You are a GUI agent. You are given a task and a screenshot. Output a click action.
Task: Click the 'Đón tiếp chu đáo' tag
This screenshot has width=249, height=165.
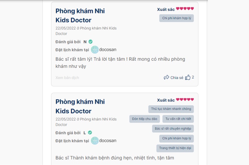click(x=145, y=119)
